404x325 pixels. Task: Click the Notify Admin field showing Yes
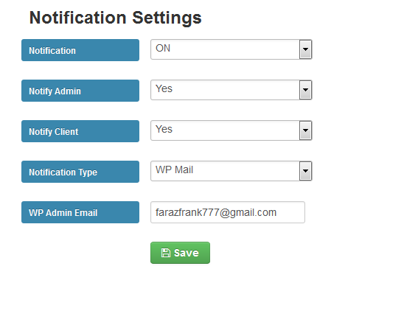[x=231, y=90]
